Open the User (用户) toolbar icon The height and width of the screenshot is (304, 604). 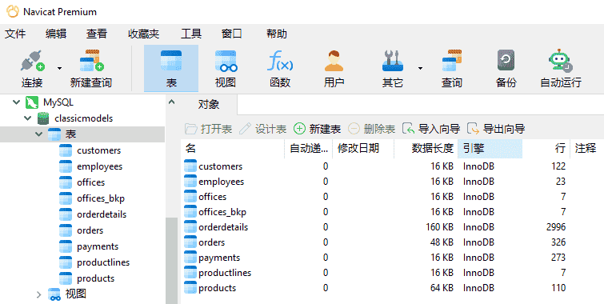pos(334,61)
